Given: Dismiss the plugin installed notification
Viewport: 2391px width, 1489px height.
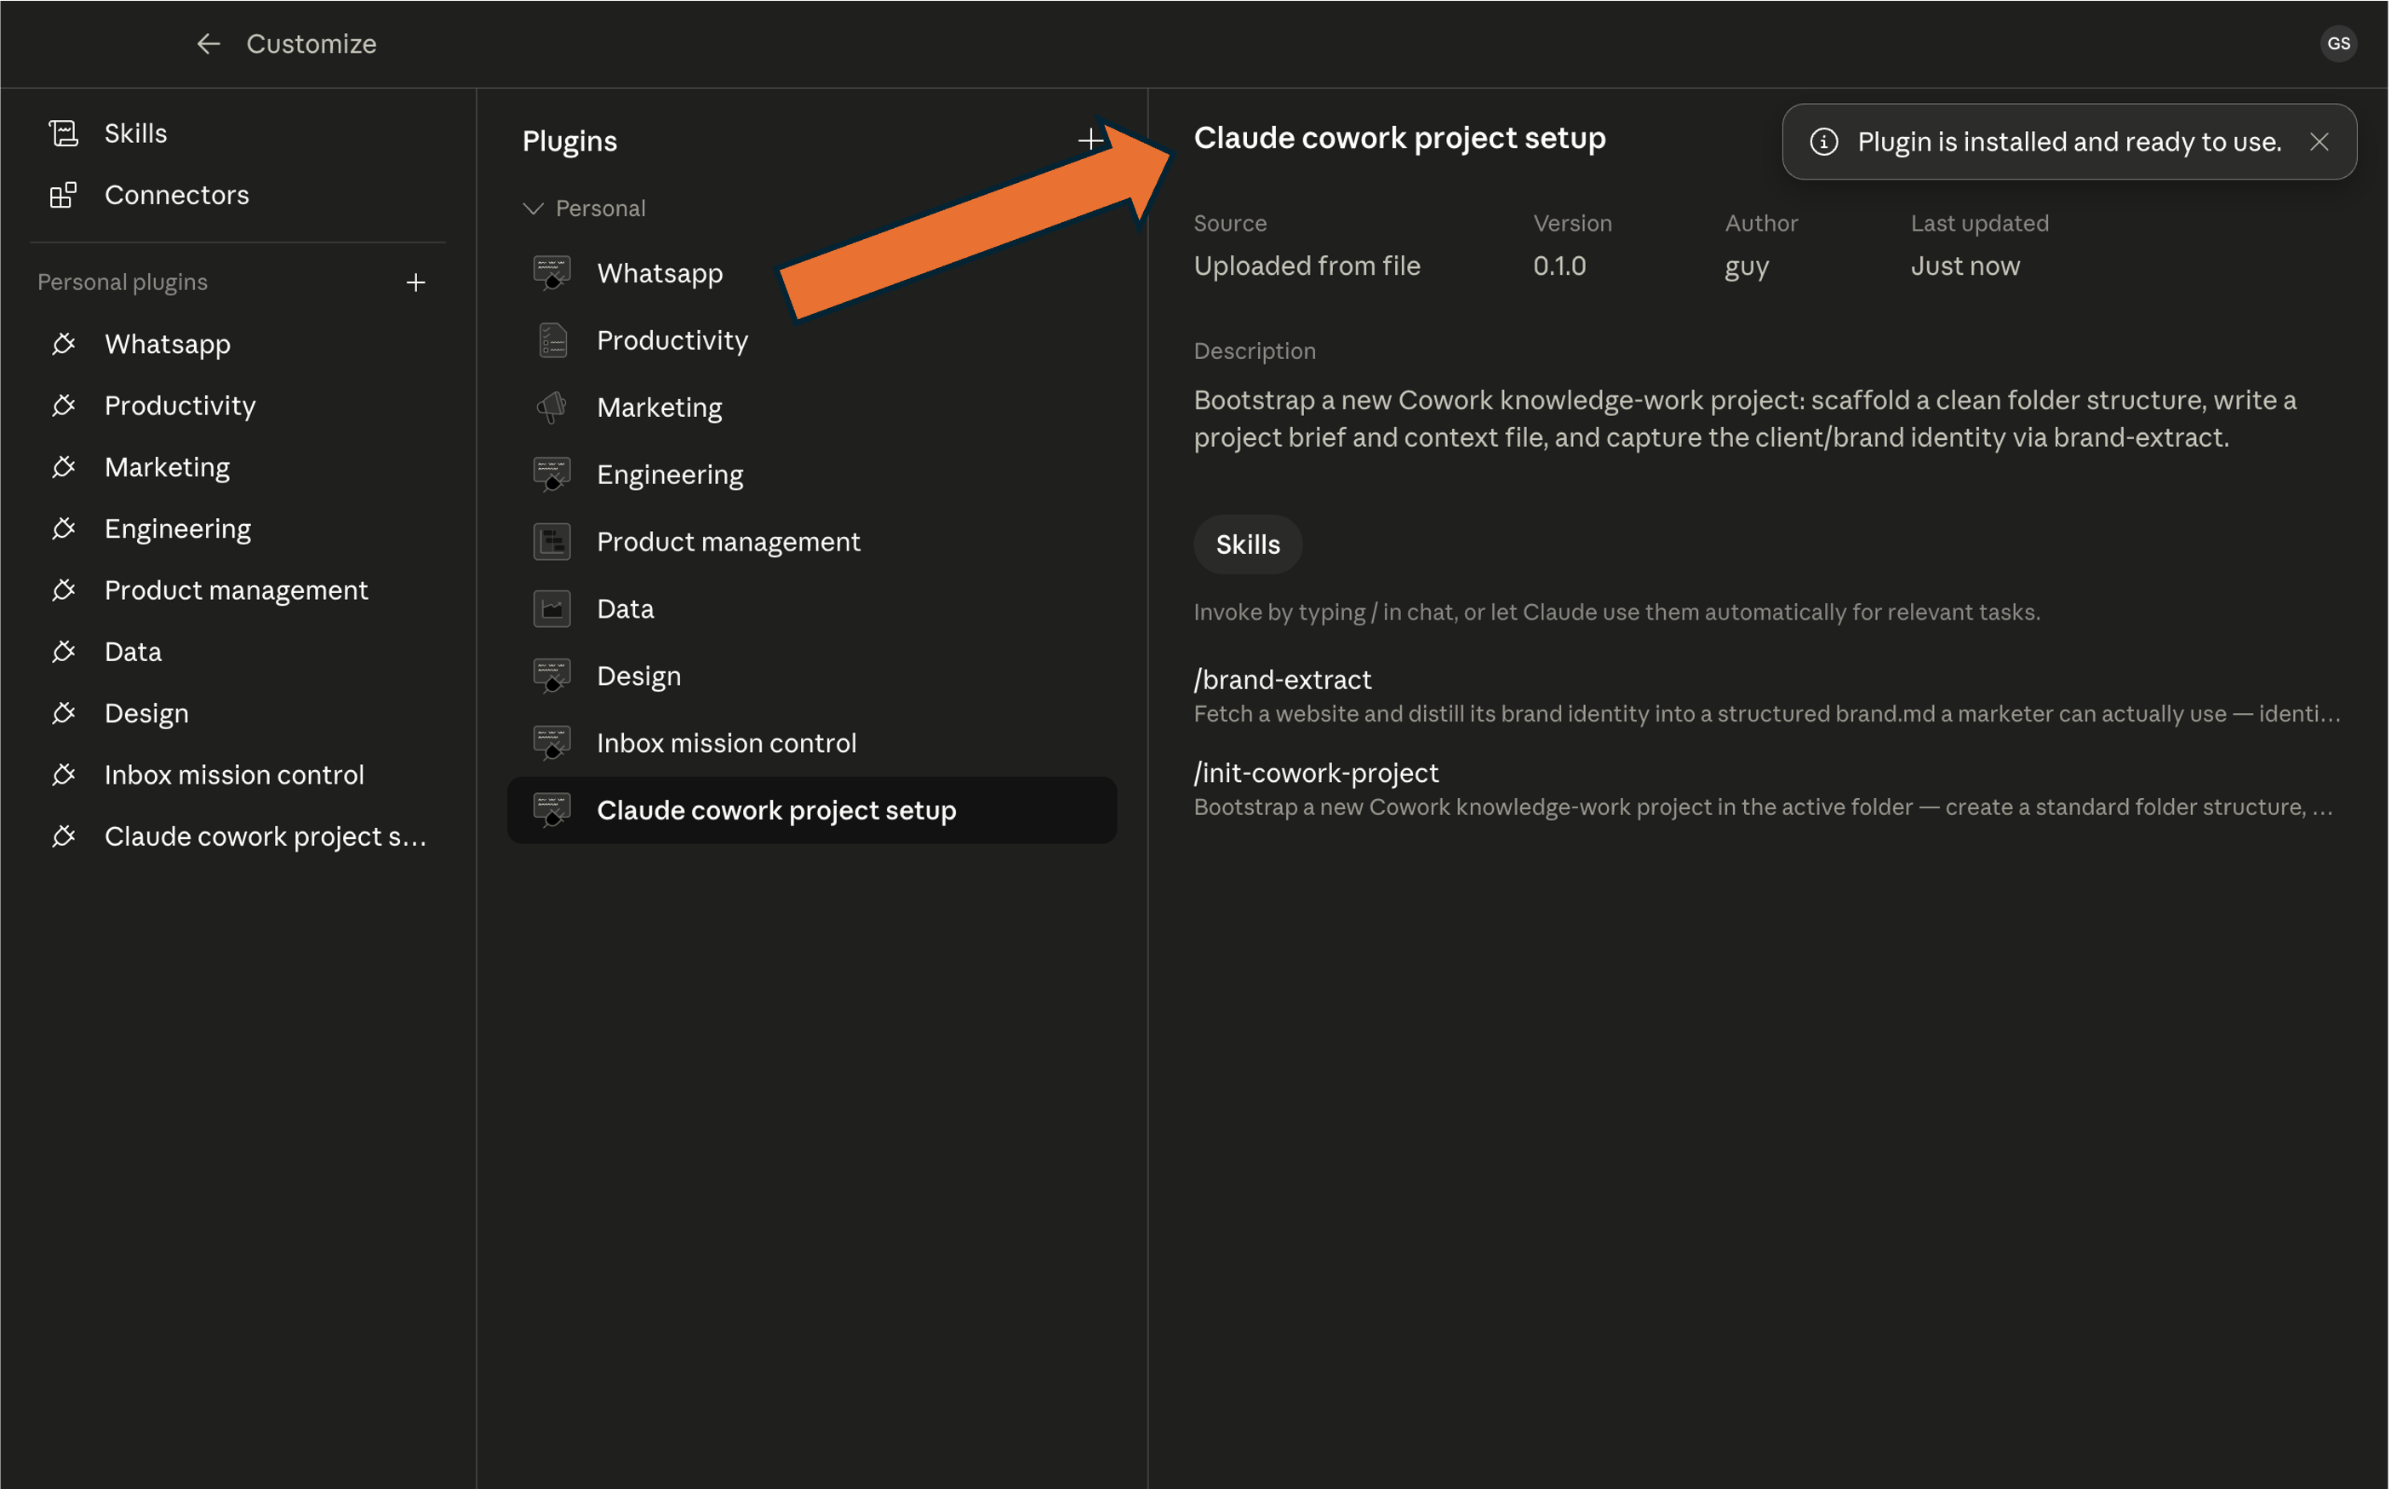Looking at the screenshot, I should 2319,142.
